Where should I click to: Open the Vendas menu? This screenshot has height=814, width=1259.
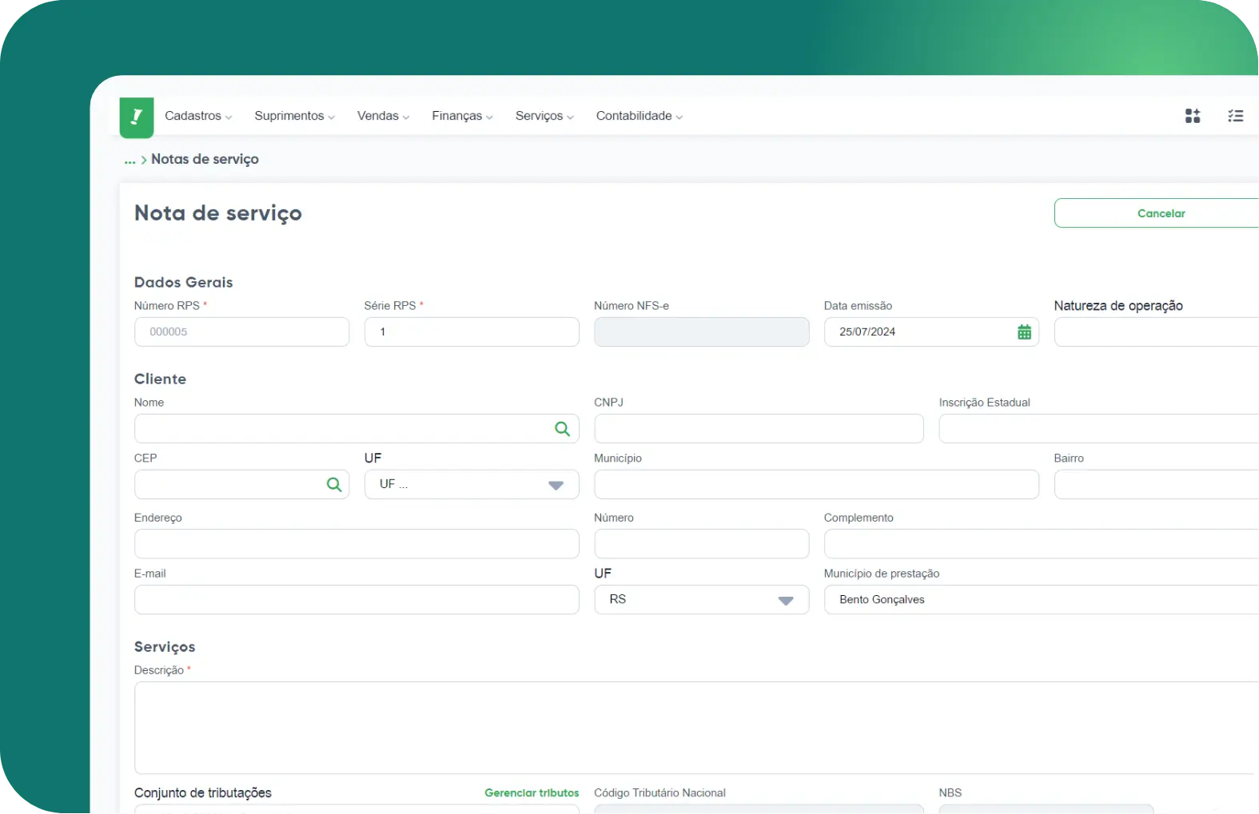point(384,116)
